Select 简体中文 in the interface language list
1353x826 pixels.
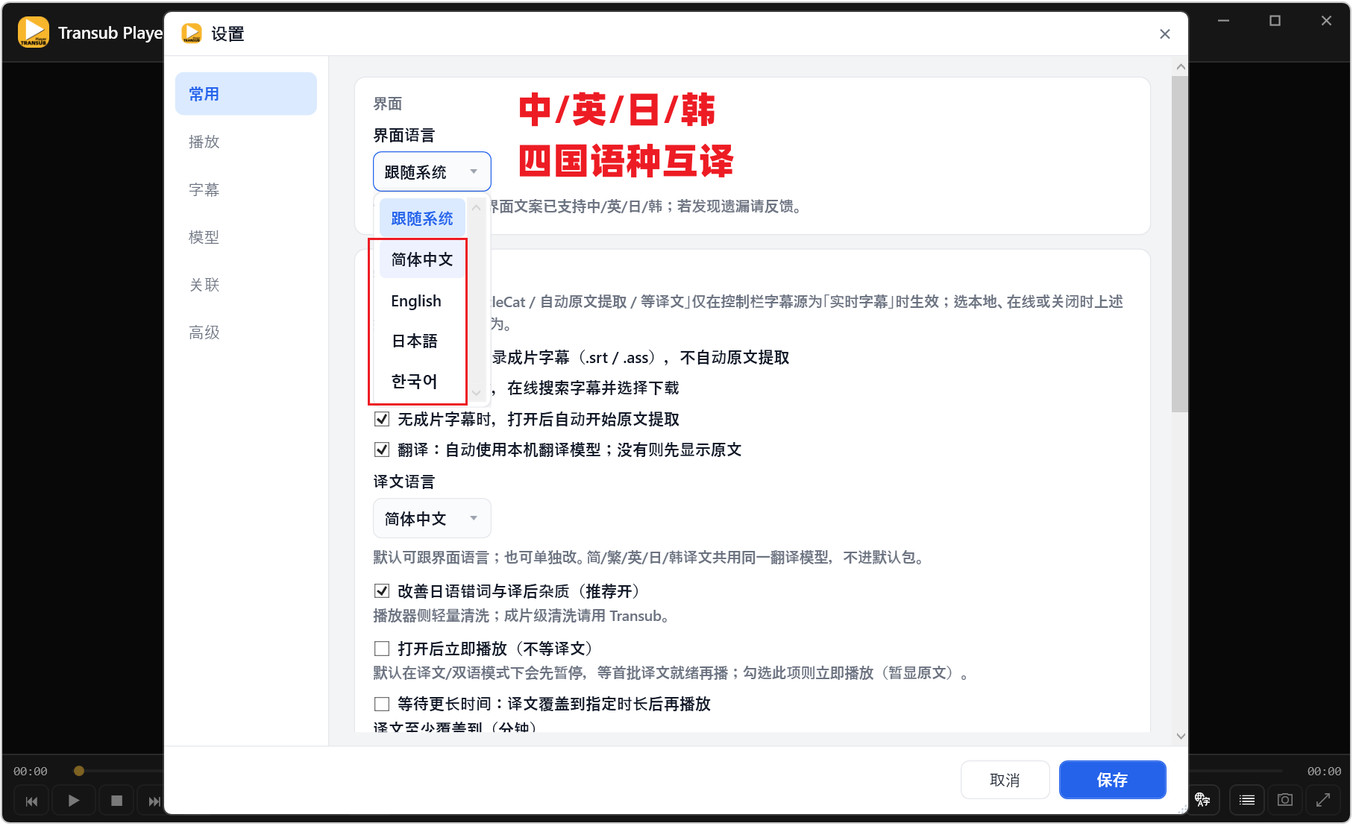[422, 259]
